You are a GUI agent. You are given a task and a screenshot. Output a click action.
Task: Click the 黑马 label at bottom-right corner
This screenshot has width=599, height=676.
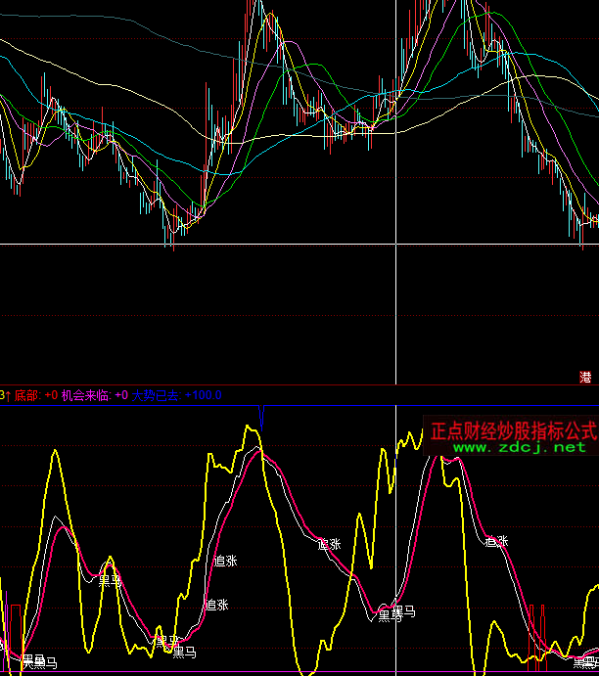[x=585, y=663]
